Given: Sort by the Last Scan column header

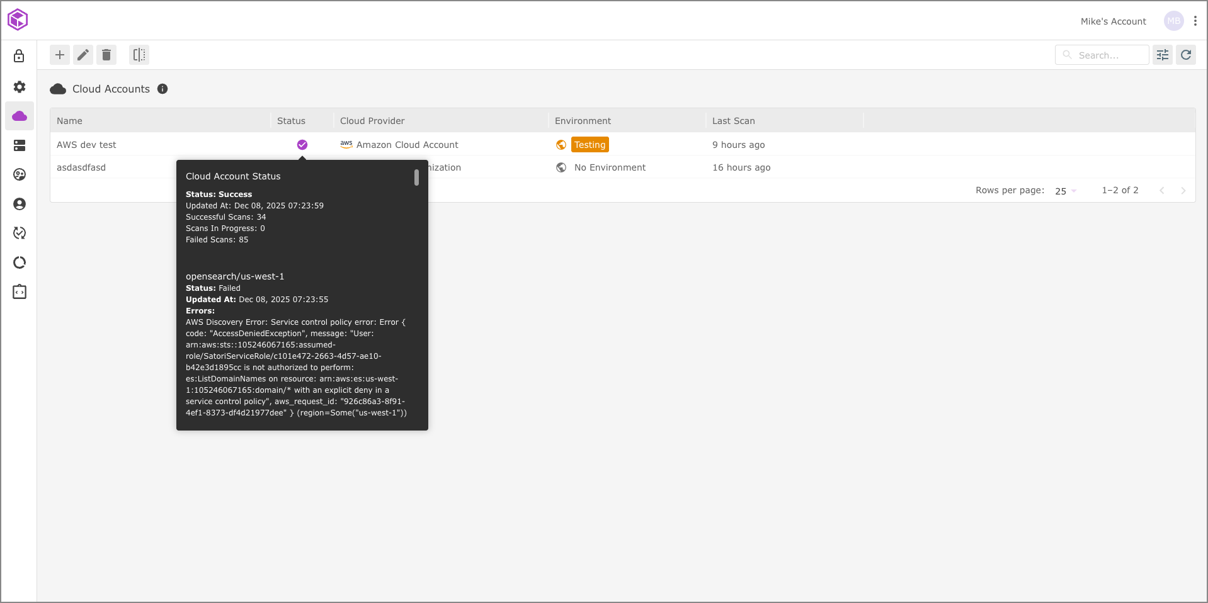Looking at the screenshot, I should click(733, 121).
